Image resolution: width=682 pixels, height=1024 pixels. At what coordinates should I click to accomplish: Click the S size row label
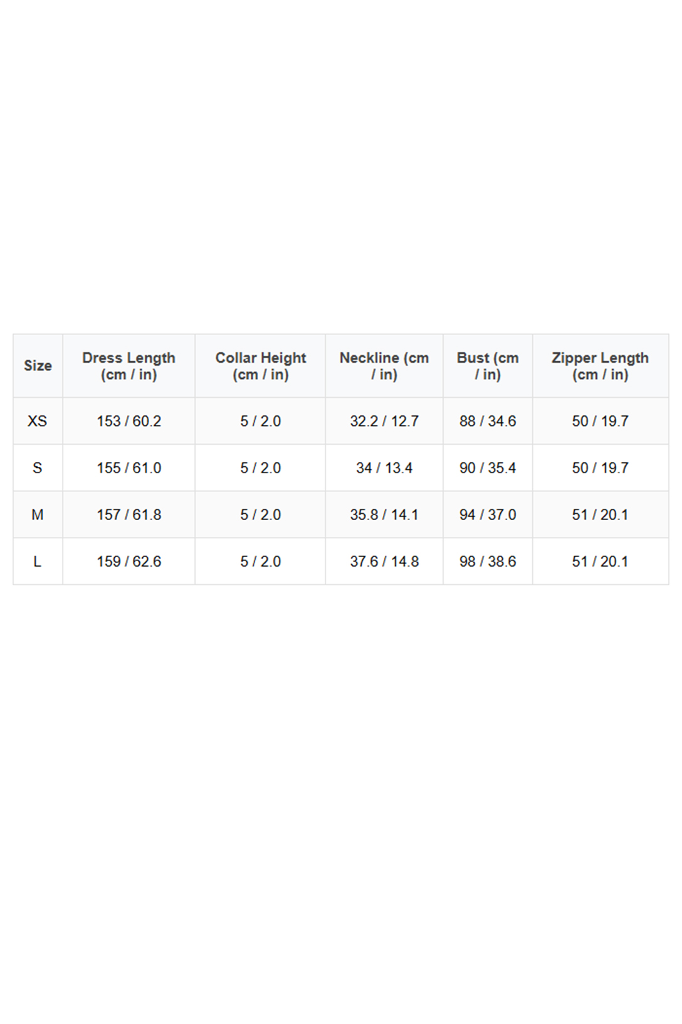pos(38,468)
